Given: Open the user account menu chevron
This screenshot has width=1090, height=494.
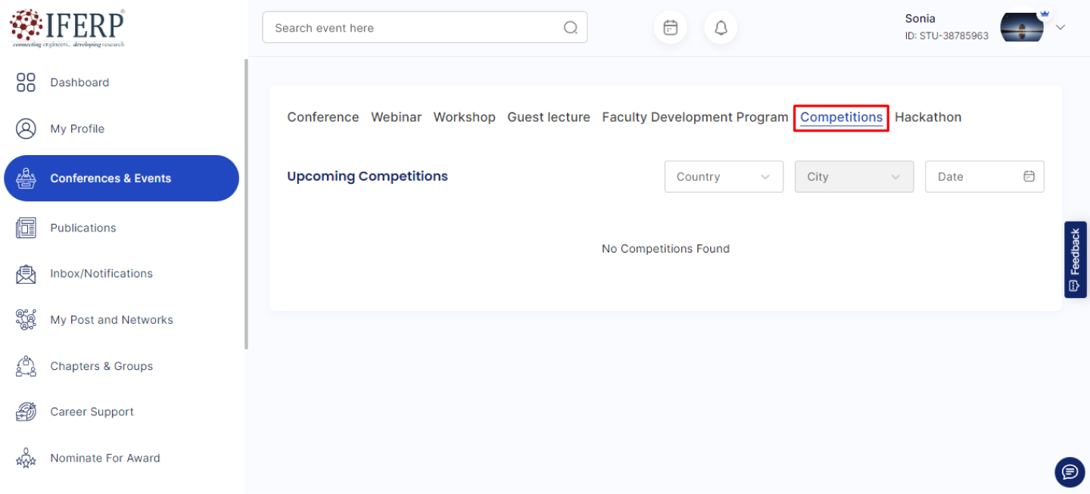Looking at the screenshot, I should [1060, 27].
